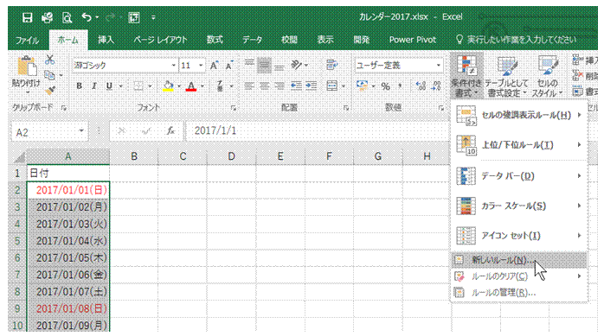Image resolution: width=604 pixels, height=336 pixels.
Task: Click the decrease decimal places icon
Action: [436, 86]
